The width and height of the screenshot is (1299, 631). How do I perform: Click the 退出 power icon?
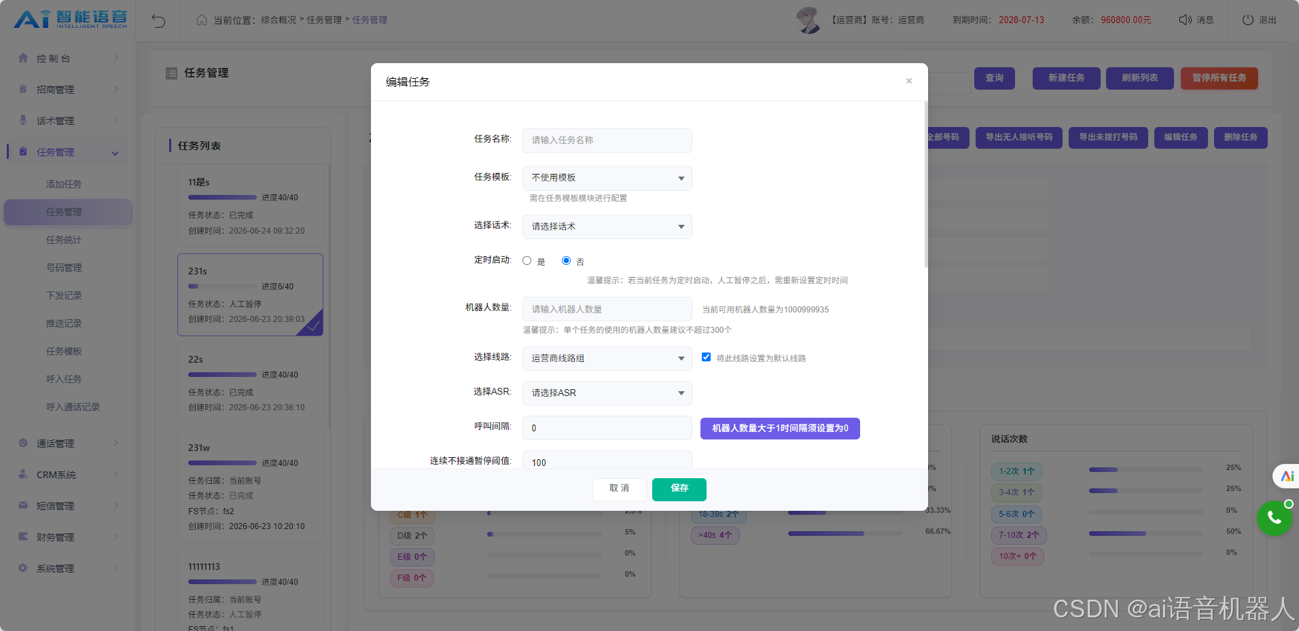1248,20
